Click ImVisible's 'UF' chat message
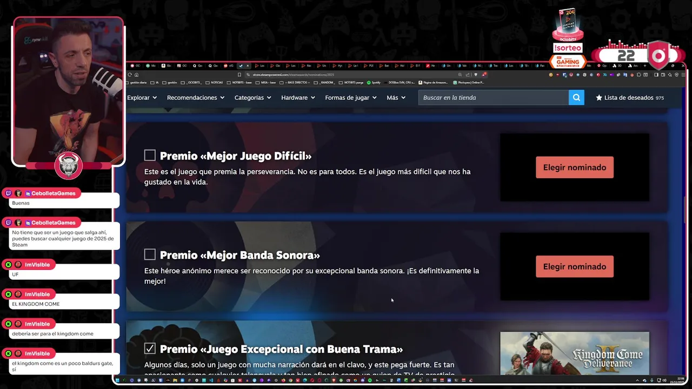Image resolution: width=692 pixels, height=389 pixels. pos(65,274)
